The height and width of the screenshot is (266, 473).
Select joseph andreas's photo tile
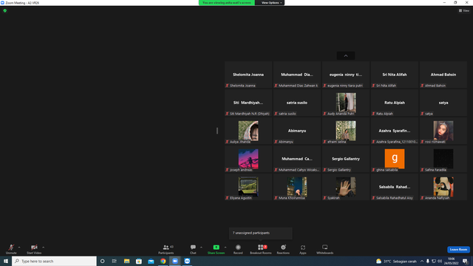click(248, 159)
